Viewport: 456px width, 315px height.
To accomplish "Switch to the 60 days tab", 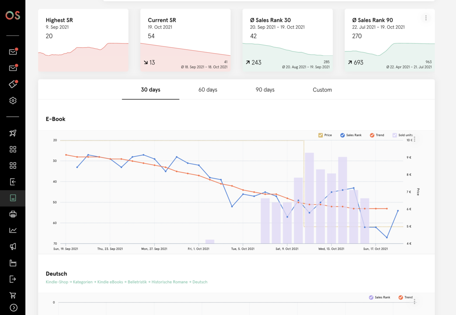I will click(x=208, y=90).
